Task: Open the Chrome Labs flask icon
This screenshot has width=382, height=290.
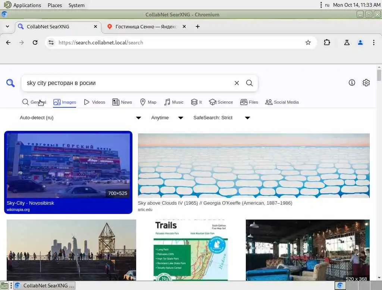Action: pyautogui.click(x=347, y=42)
